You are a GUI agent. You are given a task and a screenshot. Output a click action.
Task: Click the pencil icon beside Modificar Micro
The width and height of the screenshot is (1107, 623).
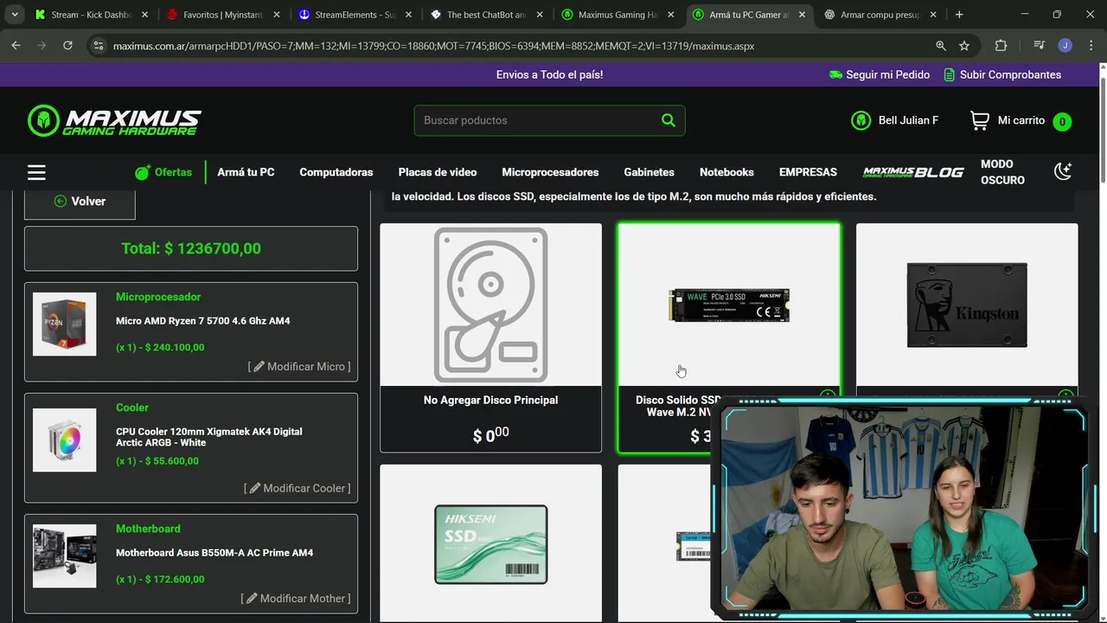pyautogui.click(x=259, y=367)
